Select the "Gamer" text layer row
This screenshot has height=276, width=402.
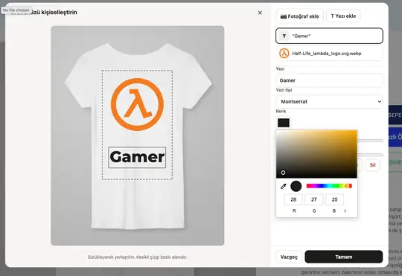coord(330,36)
